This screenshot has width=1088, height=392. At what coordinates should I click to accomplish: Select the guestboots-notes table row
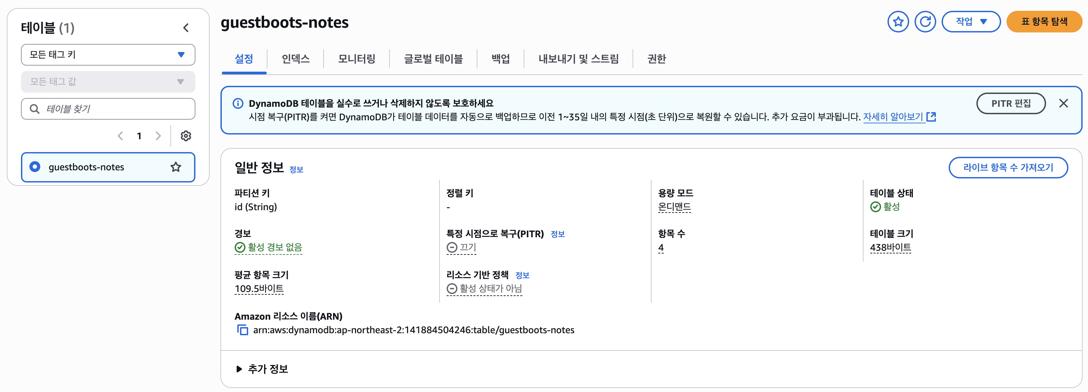(108, 167)
